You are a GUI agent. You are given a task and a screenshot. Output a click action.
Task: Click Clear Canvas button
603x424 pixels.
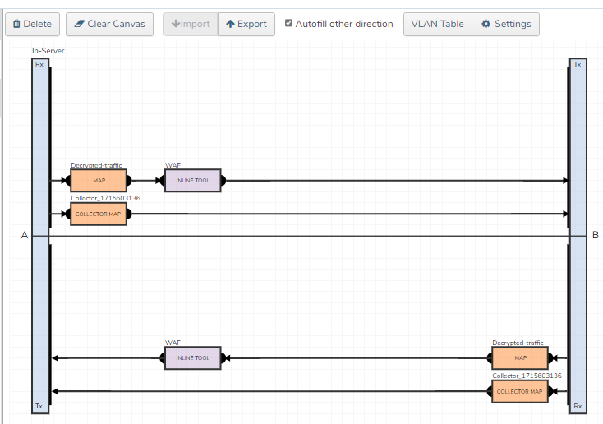pos(109,24)
